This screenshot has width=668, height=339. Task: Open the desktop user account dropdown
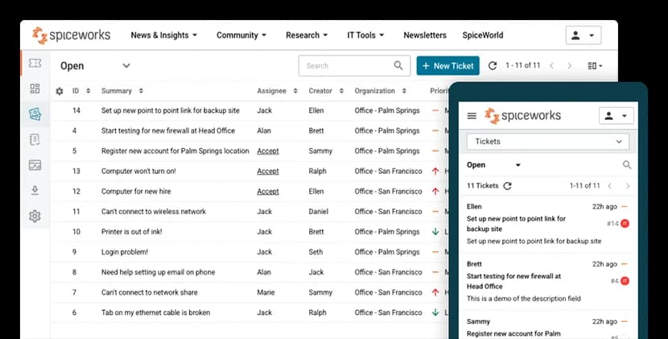point(583,35)
